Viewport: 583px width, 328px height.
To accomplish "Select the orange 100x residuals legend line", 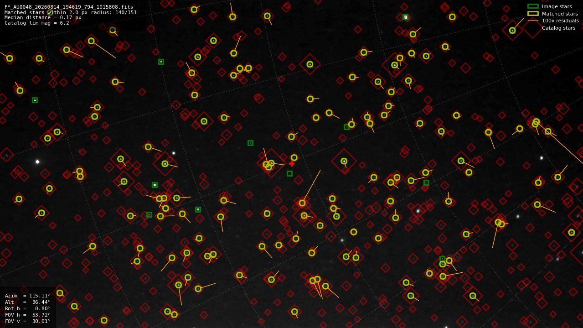I will 533,21.
